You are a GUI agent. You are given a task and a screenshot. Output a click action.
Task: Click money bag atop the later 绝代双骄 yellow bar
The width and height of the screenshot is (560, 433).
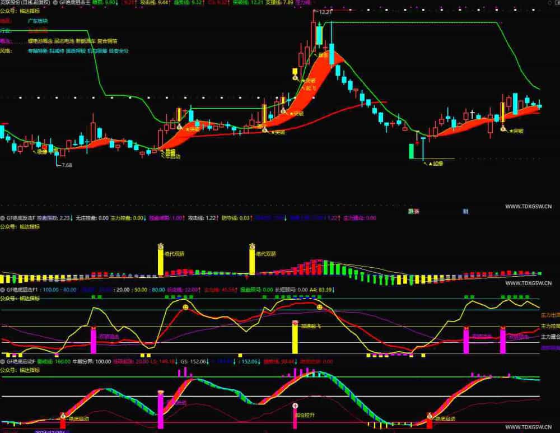pos(252,246)
